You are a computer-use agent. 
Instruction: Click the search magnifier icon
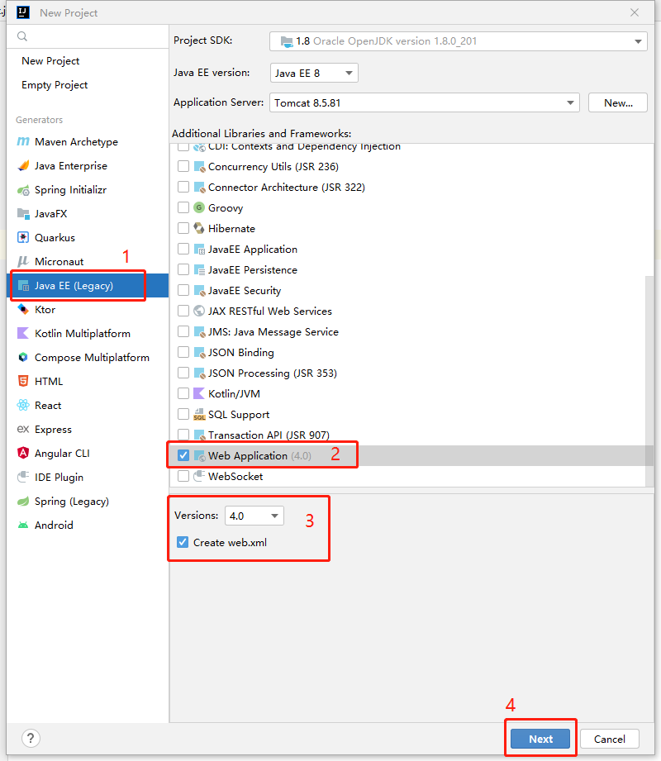(x=21, y=36)
